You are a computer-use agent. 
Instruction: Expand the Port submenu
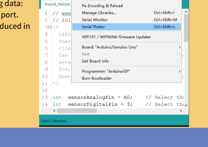[127, 54]
